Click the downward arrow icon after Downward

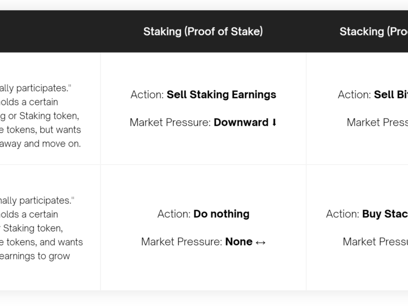[x=274, y=122]
